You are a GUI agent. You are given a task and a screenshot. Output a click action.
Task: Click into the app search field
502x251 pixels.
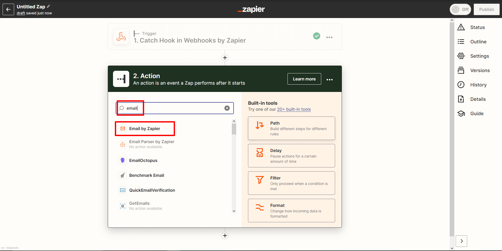[x=178, y=108]
